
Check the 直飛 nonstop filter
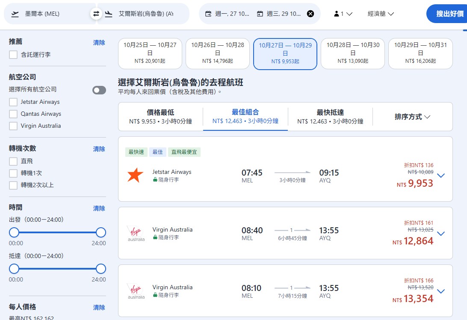point(12,161)
